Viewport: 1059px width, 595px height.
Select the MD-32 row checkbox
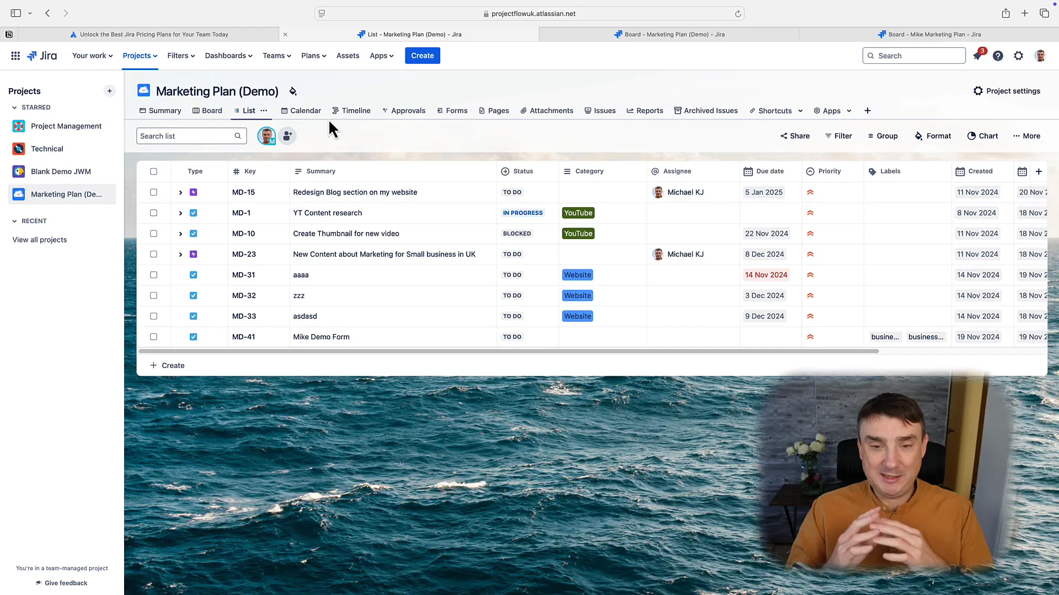click(153, 295)
